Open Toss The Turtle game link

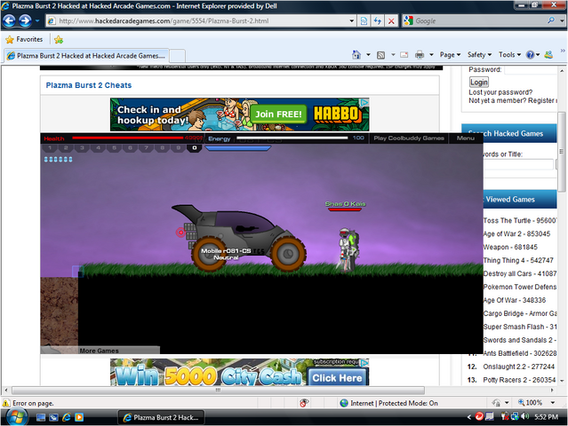519,221
